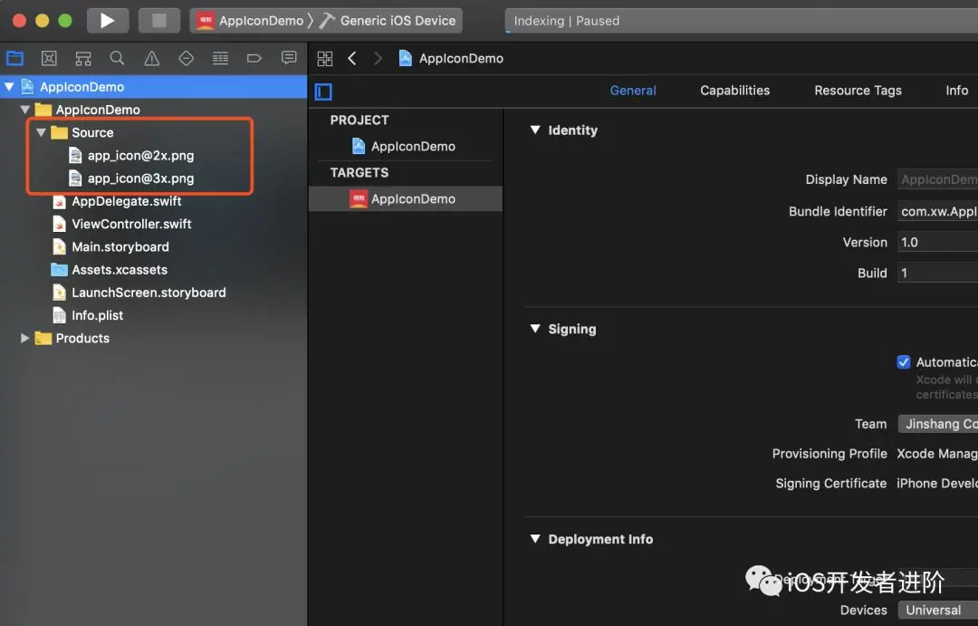Switch to the General tab
The image size is (978, 626).
pyautogui.click(x=632, y=91)
